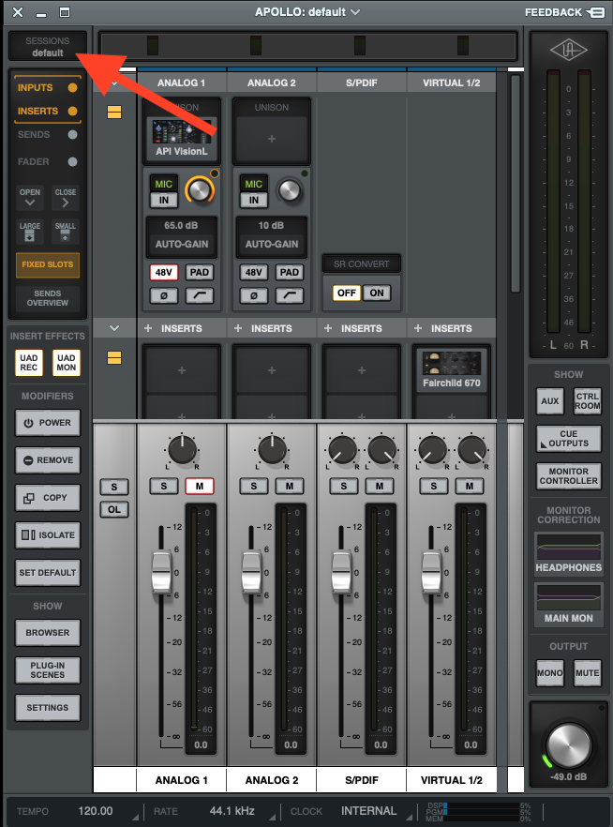The width and height of the screenshot is (613, 827).
Task: Enable the low cut filter on Analog 2
Action: click(x=290, y=295)
